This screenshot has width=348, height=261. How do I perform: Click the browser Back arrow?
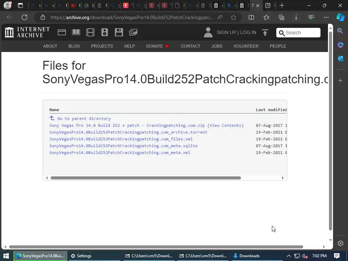coord(9,17)
